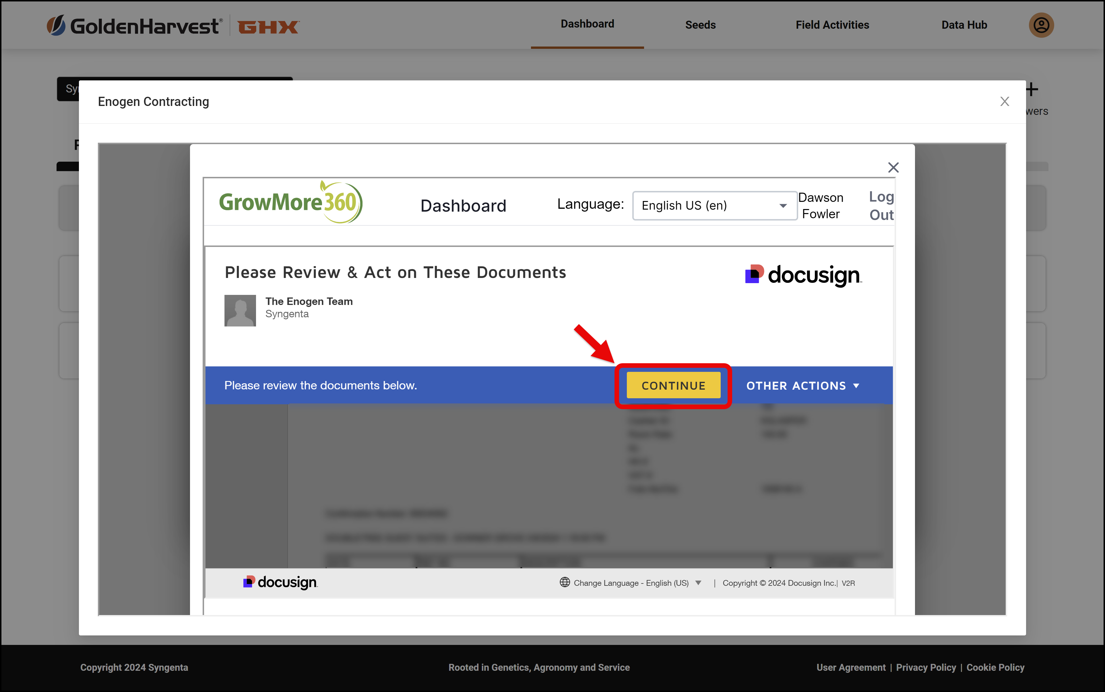The height and width of the screenshot is (692, 1105).
Task: Click the yellow CONTINUE button
Action: click(673, 385)
